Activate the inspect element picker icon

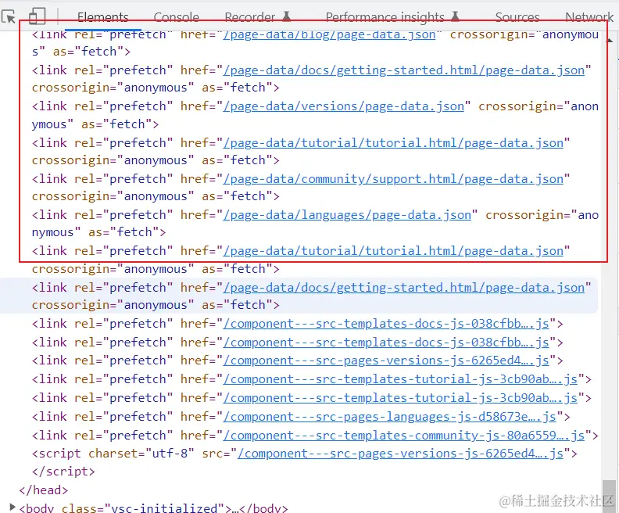[9, 16]
